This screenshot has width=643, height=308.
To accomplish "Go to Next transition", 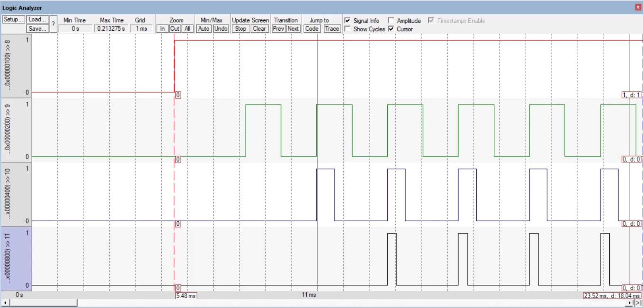I will (293, 29).
